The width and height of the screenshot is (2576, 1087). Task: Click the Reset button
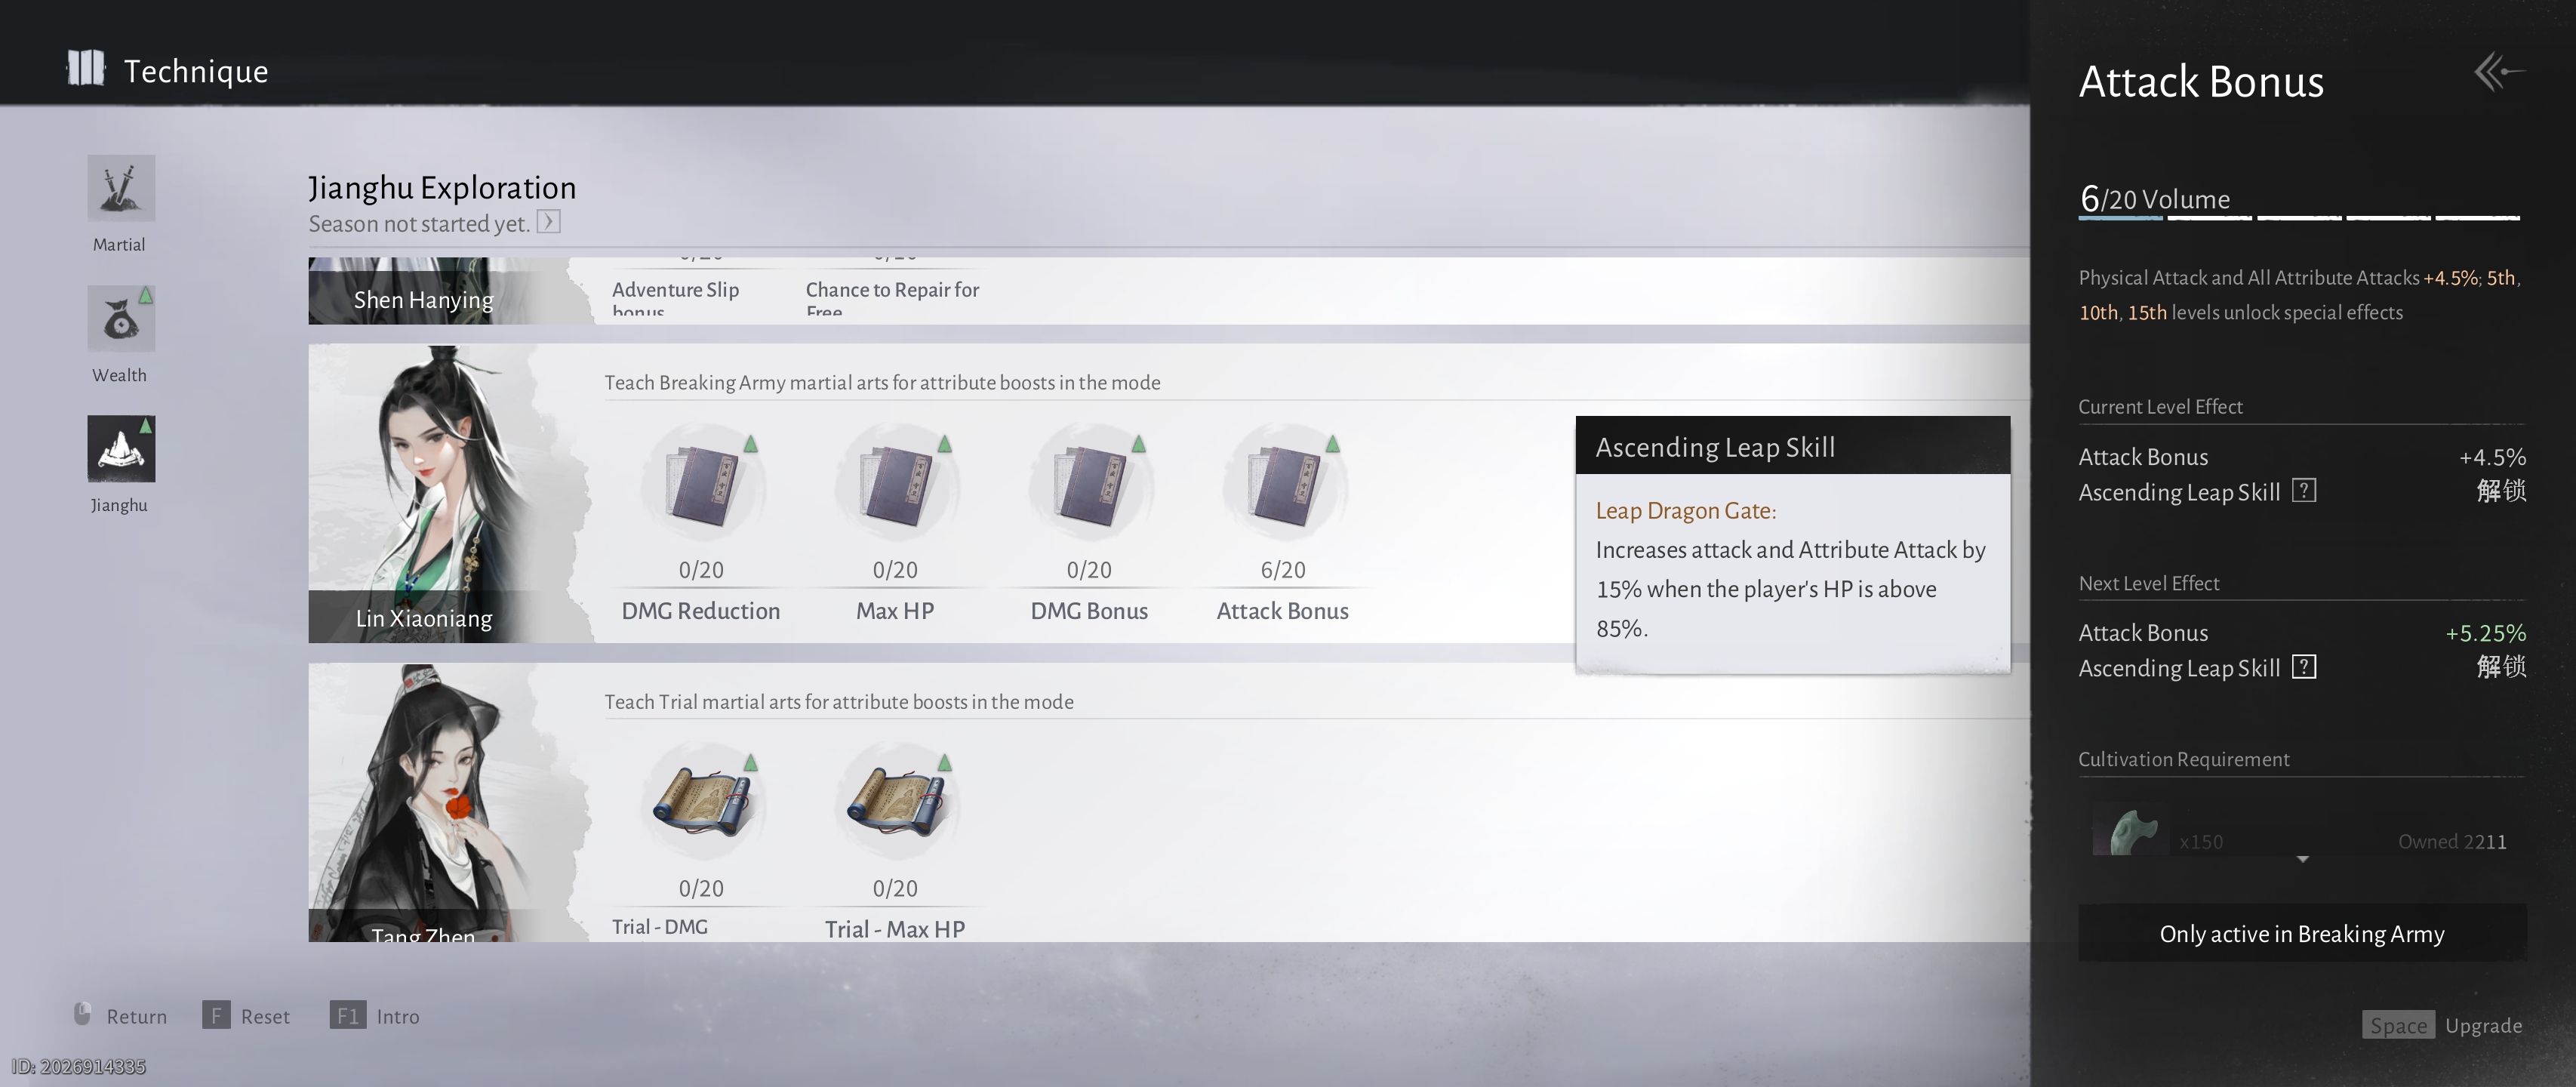(247, 1016)
